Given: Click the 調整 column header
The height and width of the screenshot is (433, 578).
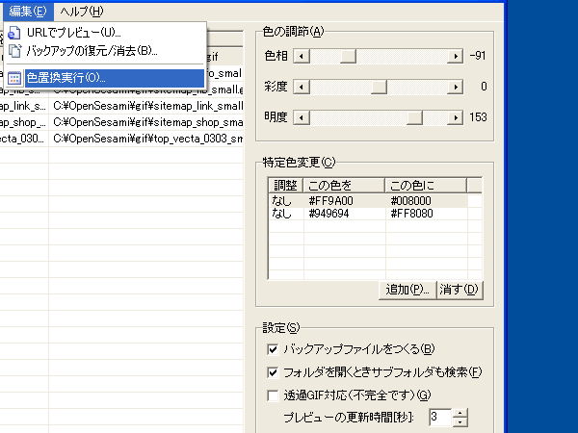Looking at the screenshot, I should coord(286,185).
